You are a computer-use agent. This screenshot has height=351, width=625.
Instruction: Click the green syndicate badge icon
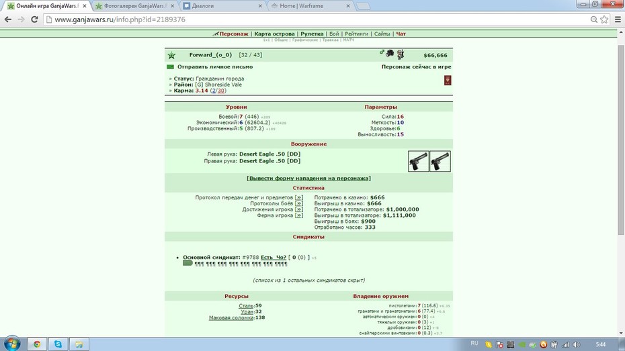click(187, 263)
